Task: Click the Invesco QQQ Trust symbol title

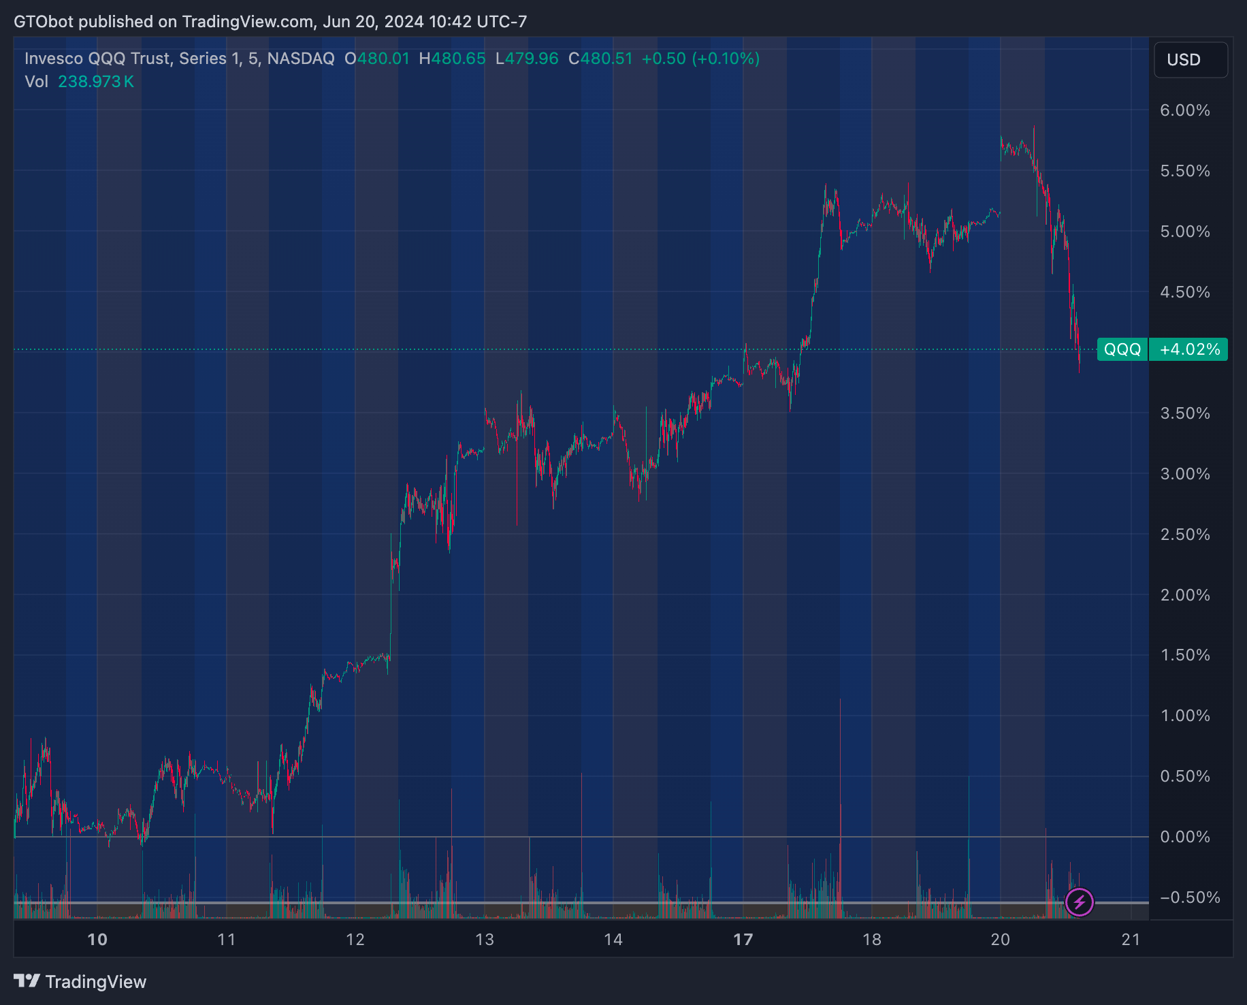Action: click(x=180, y=59)
